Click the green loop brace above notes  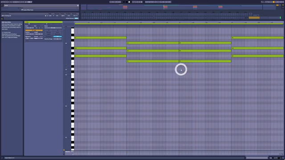[179, 24]
